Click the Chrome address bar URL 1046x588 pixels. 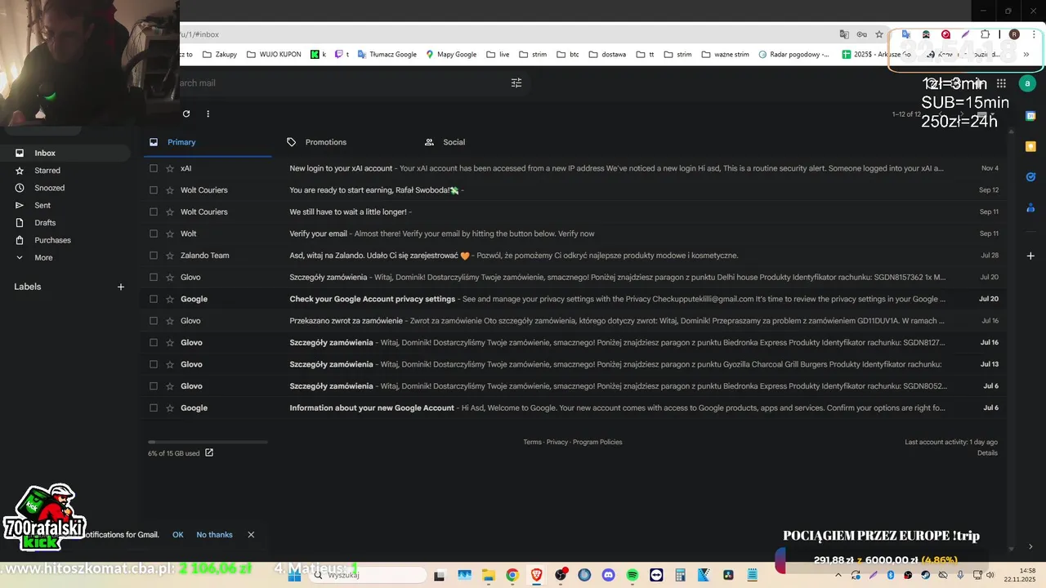(507, 34)
